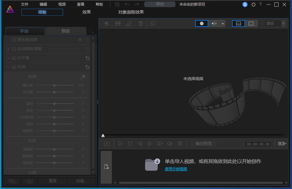292x189 pixels.
Task: Click the play button
Action: pyautogui.click(x=120, y=143)
